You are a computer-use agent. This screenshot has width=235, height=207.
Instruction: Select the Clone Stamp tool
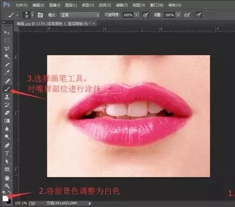pyautogui.click(x=7, y=97)
